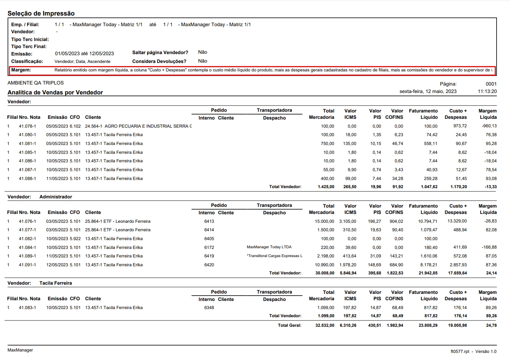Click the 'AMBIENTE QA TRIPLOS' text
510x360 pixels.
point(36,83)
